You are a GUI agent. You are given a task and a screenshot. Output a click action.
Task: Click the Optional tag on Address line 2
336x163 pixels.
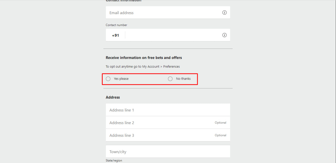point(220,123)
